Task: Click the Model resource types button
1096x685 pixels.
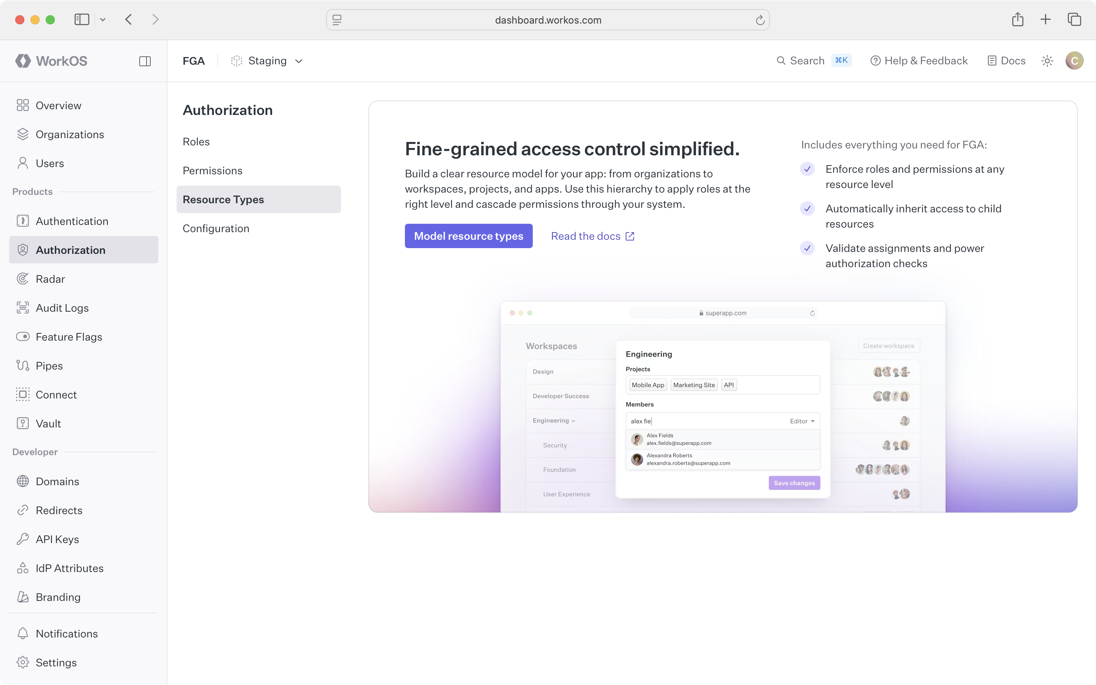Action: tap(468, 236)
